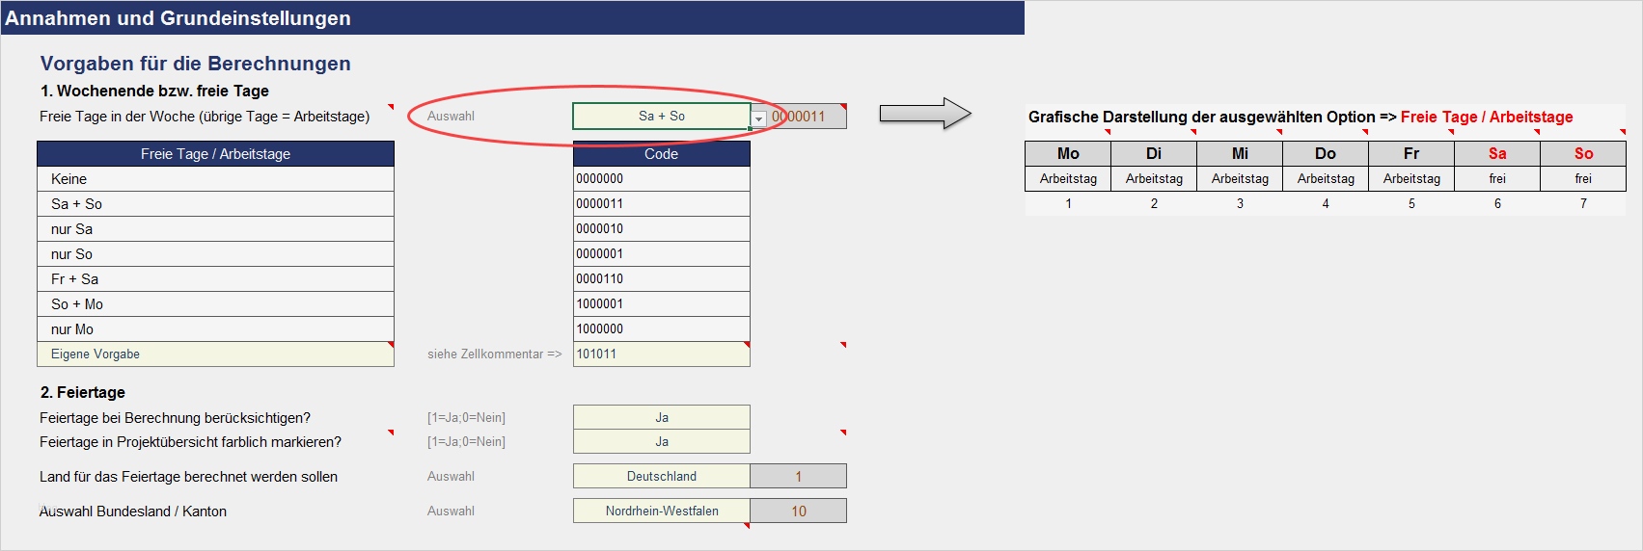Click the red Sa day header cell
Image resolution: width=1643 pixels, height=551 pixels.
(1497, 153)
